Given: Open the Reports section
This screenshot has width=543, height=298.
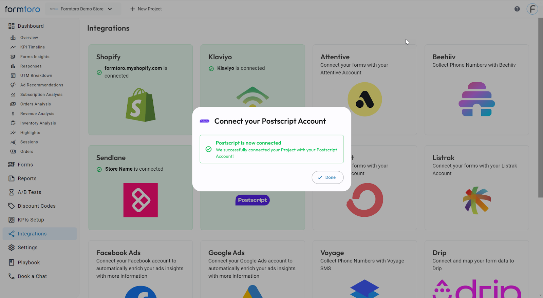Looking at the screenshot, I should (27, 178).
